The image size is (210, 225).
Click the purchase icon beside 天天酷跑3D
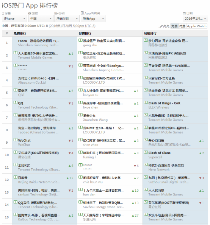[x=16, y=53]
